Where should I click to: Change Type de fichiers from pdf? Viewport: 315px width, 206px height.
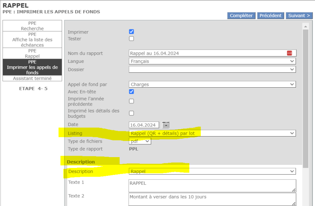(x=140, y=141)
